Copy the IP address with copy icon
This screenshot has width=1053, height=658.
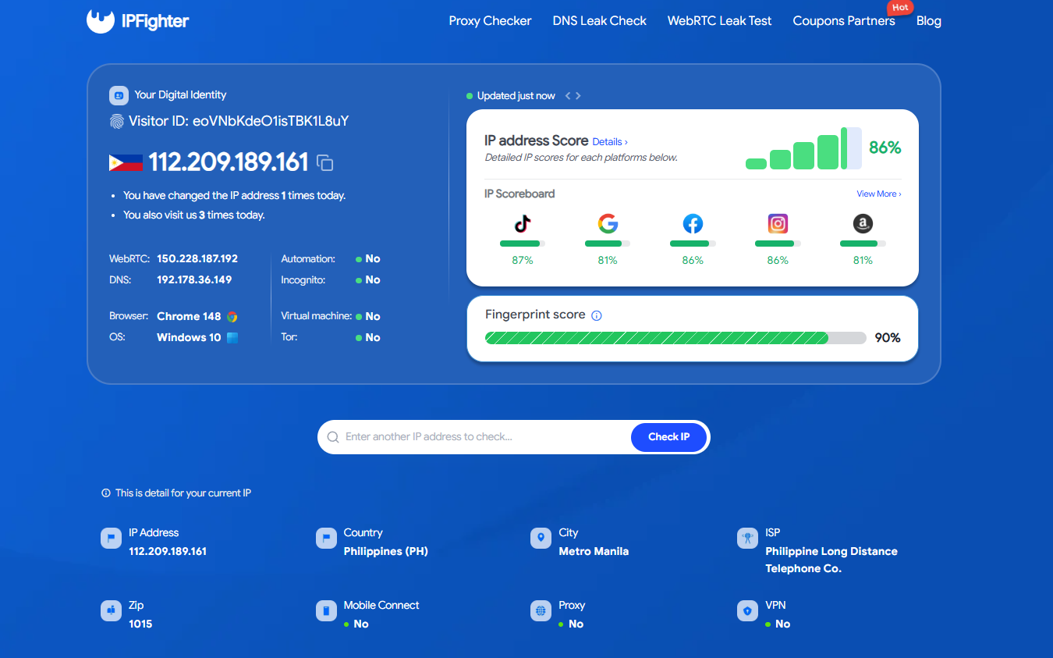point(325,162)
